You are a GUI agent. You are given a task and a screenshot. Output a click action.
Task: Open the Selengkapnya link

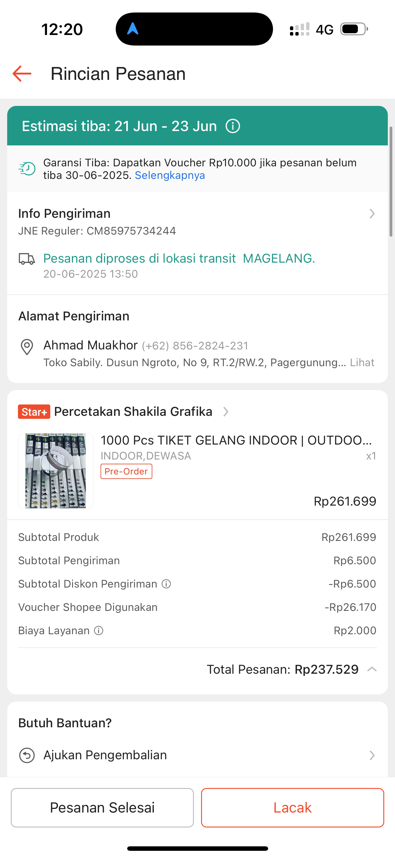pyautogui.click(x=170, y=176)
